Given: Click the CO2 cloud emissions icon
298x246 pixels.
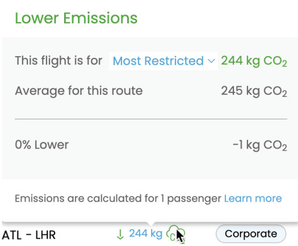Looking at the screenshot, I should coord(175,234).
